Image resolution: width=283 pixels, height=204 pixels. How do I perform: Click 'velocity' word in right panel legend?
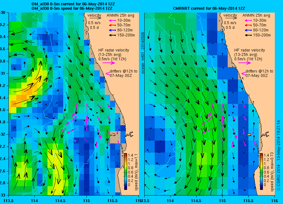tap(230, 15)
